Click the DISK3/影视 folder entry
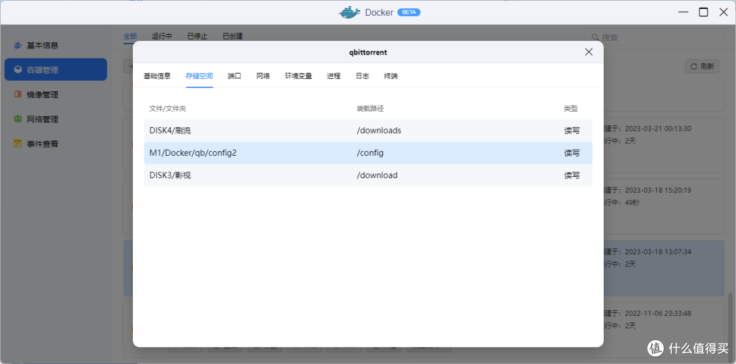Viewport: 736px width, 364px height. (x=170, y=176)
